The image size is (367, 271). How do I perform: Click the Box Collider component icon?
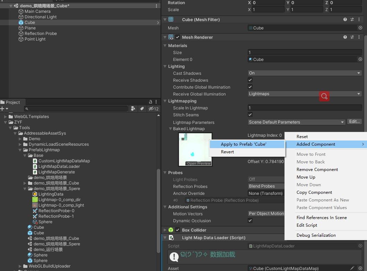click(171, 230)
